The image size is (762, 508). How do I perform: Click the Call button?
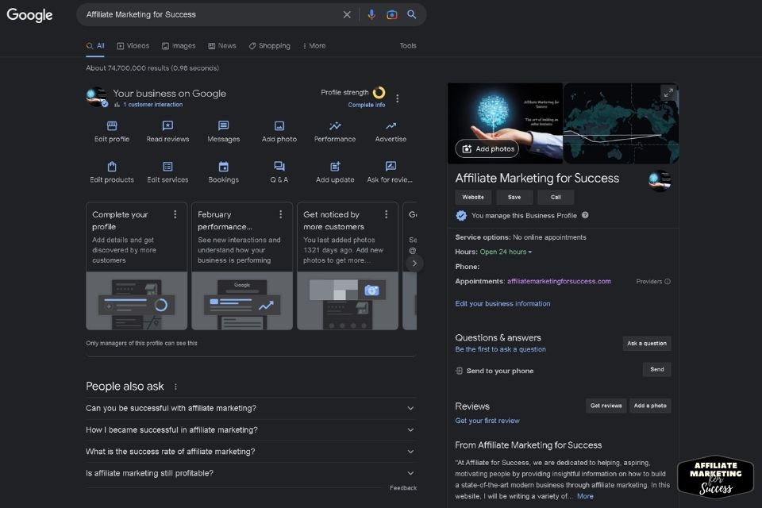coord(556,198)
